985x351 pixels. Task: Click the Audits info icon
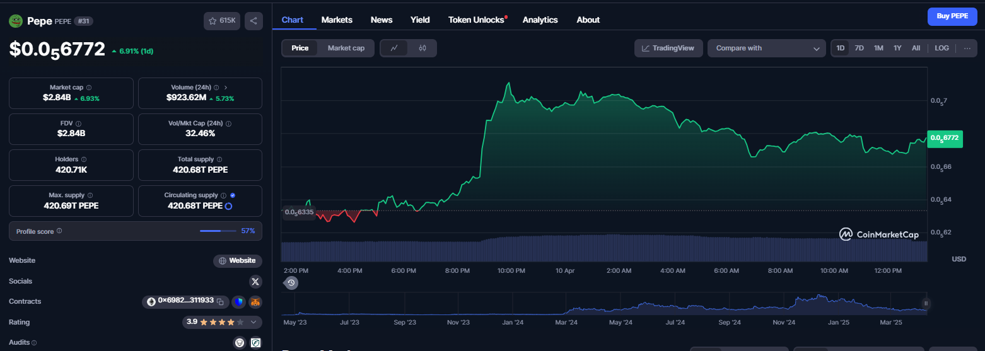click(34, 343)
